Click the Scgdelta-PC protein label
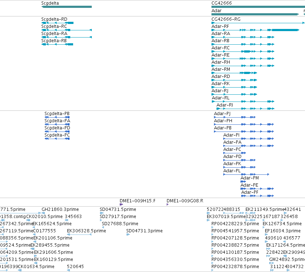Image resolution: width=305 pixels, height=272 pixels. (57, 135)
